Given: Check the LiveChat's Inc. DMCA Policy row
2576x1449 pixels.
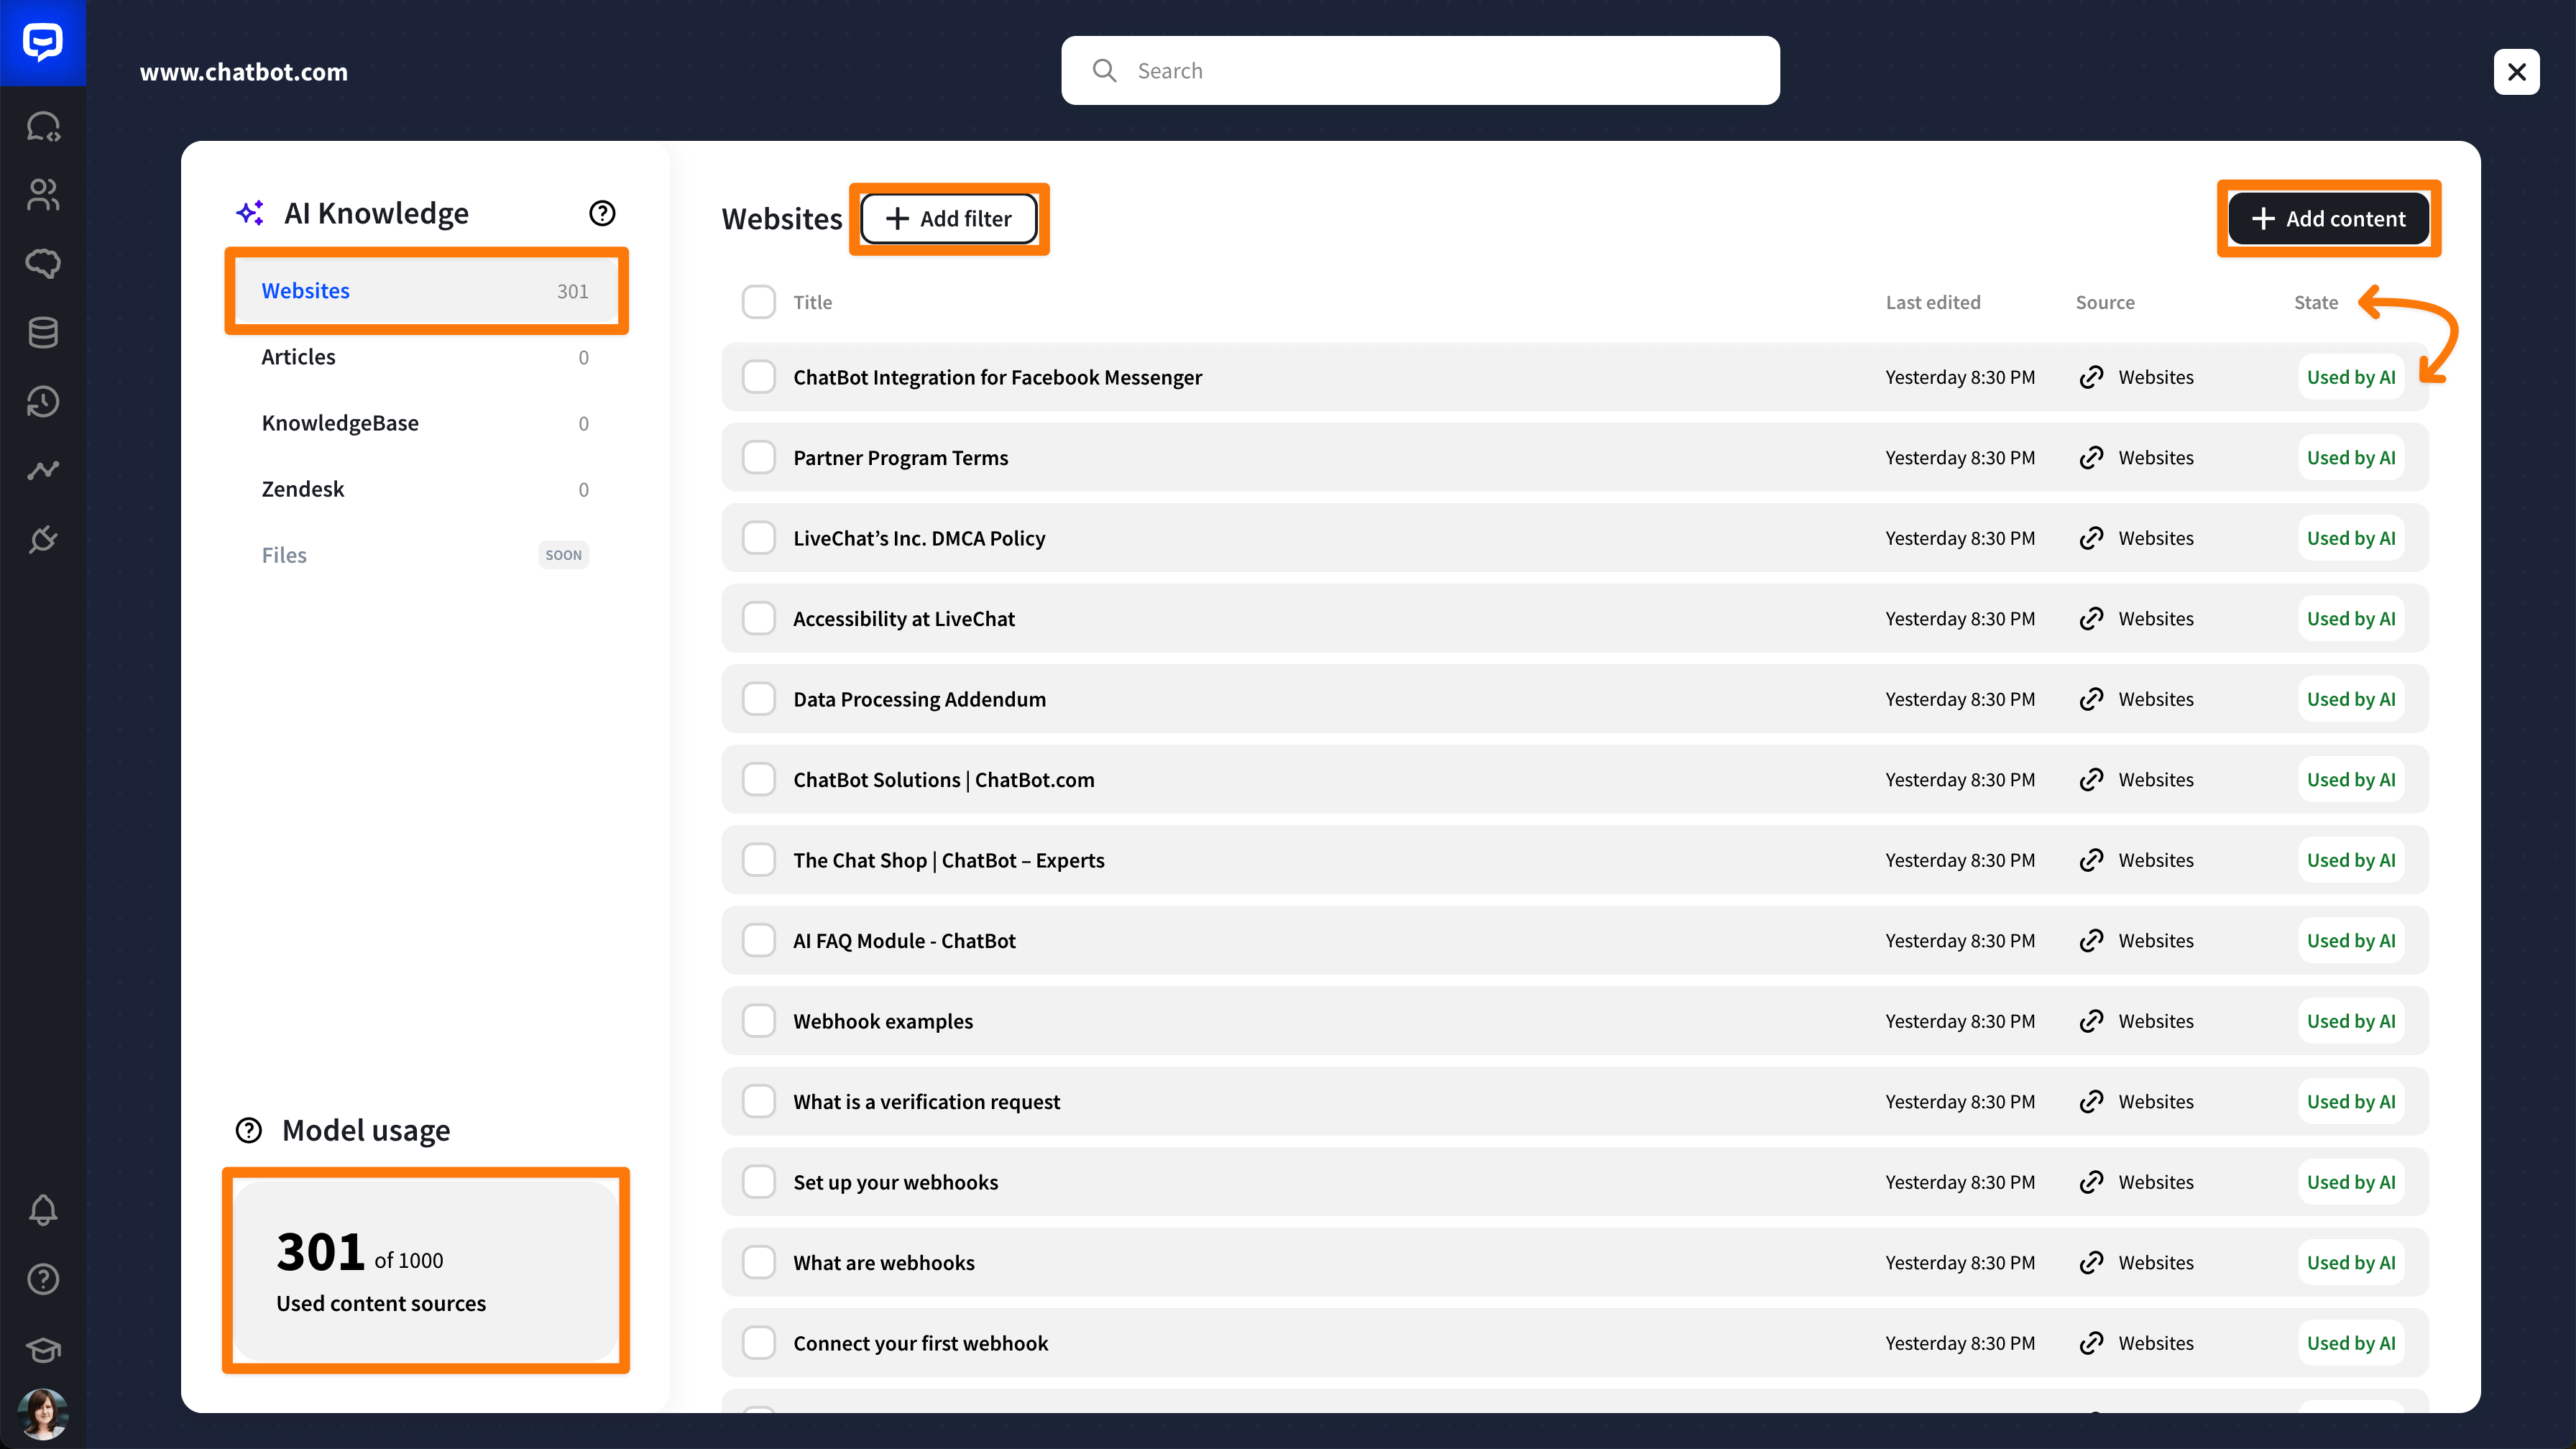Looking at the screenshot, I should click(759, 538).
